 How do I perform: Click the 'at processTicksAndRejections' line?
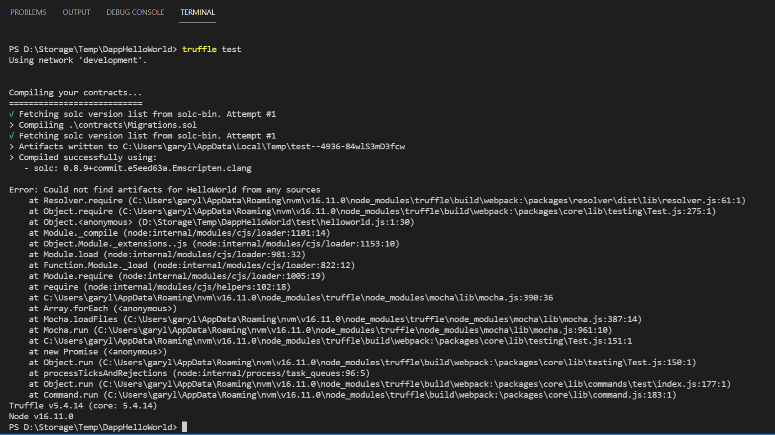coord(199,373)
